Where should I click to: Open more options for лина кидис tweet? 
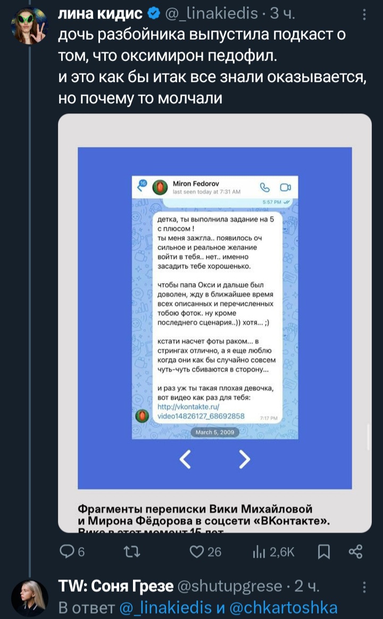[x=364, y=15]
